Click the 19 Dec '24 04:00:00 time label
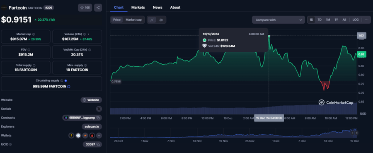This screenshot has height=153, width=373. point(269,118)
